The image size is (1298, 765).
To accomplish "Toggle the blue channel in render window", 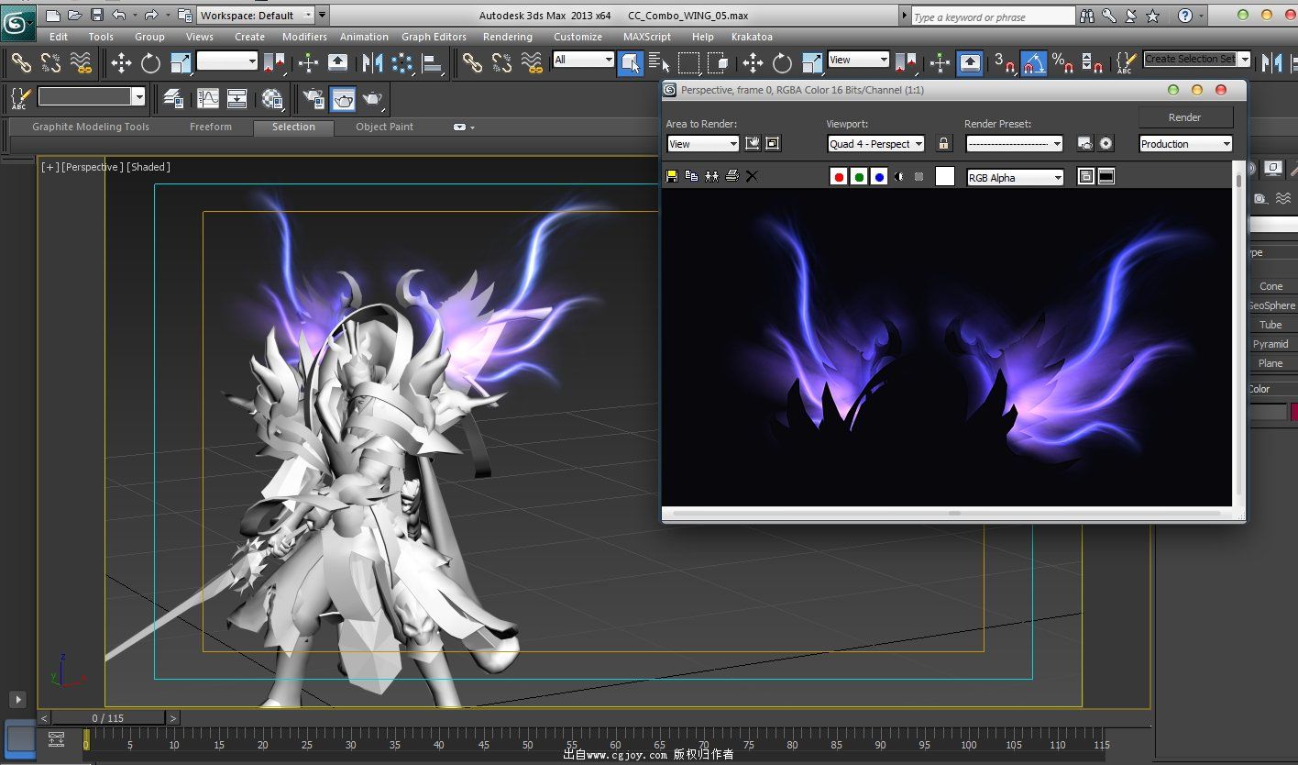I will click(x=879, y=177).
